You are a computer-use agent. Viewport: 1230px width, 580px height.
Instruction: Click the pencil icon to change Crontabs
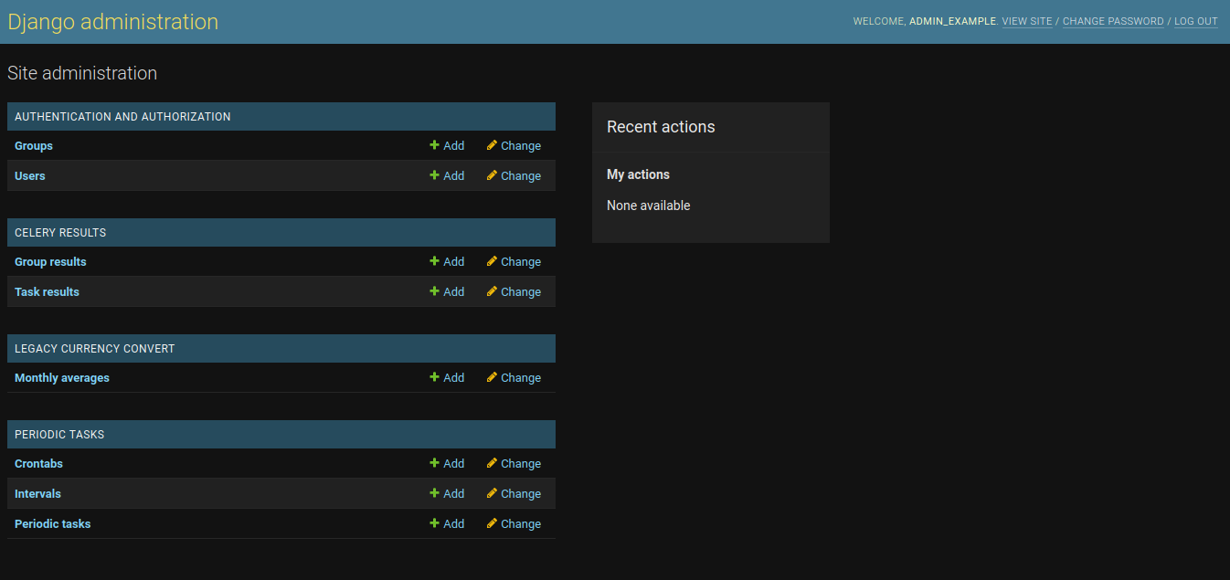(491, 463)
